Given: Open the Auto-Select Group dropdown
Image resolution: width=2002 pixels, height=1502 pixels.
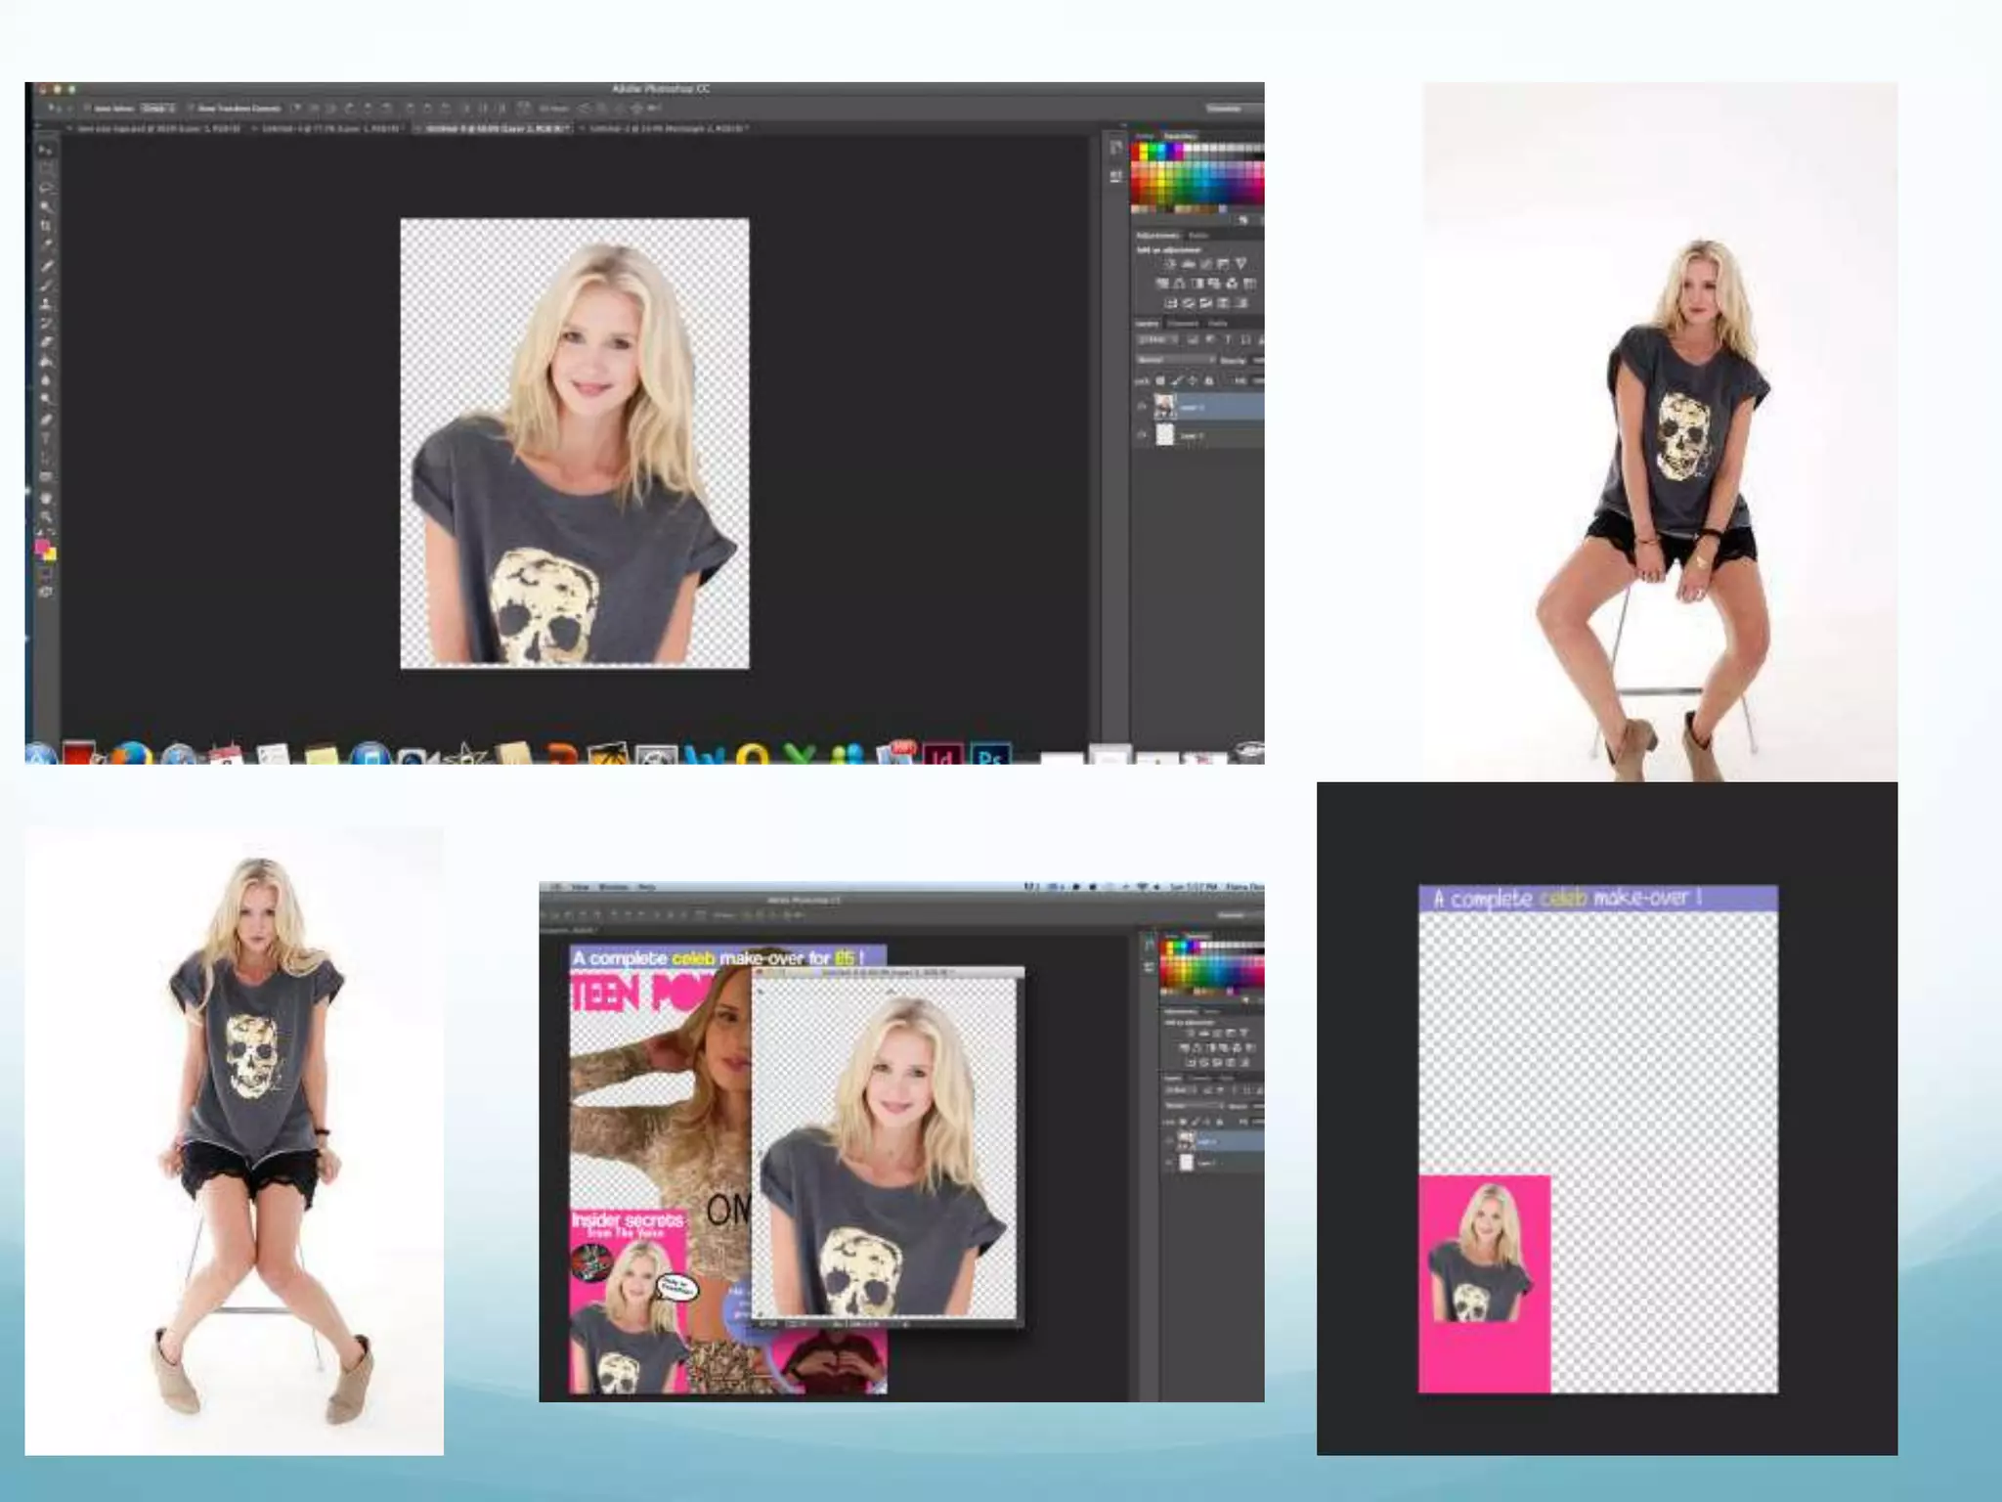Looking at the screenshot, I should [x=158, y=109].
